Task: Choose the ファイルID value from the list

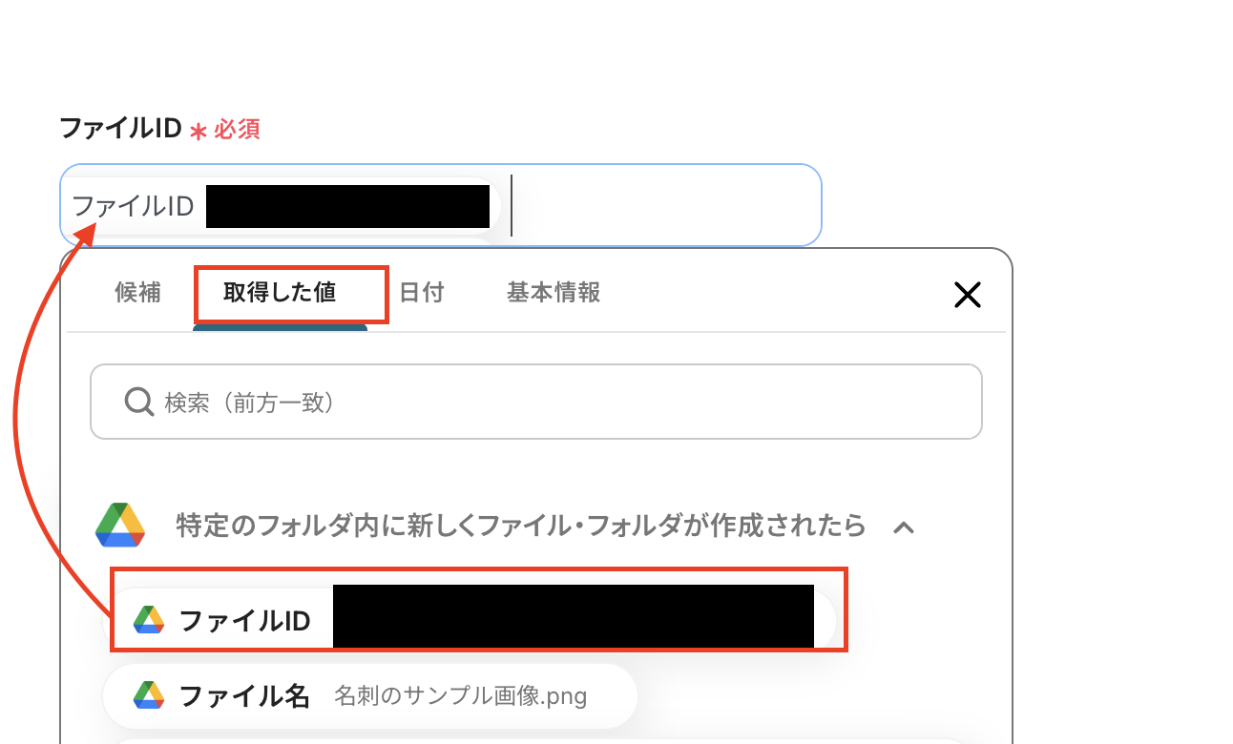Action: [470, 620]
